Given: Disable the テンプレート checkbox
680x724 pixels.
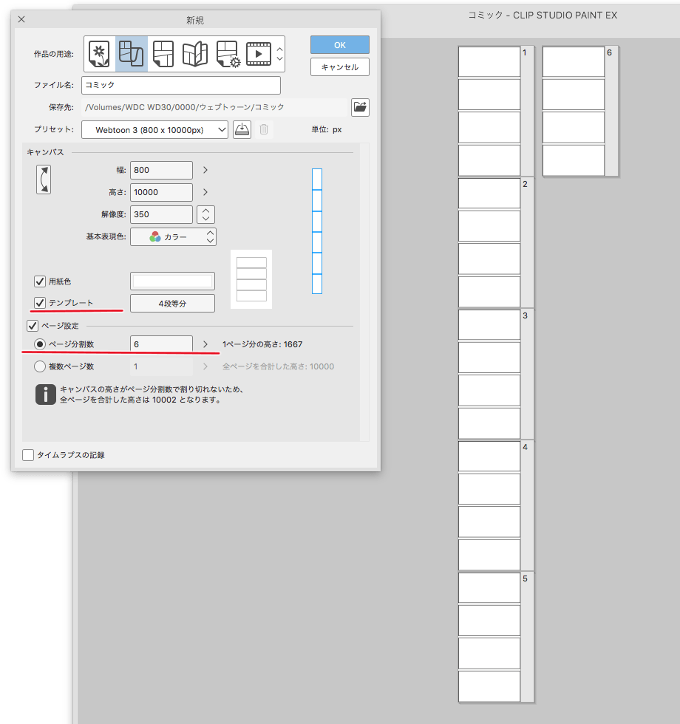Looking at the screenshot, I should pyautogui.click(x=39, y=303).
